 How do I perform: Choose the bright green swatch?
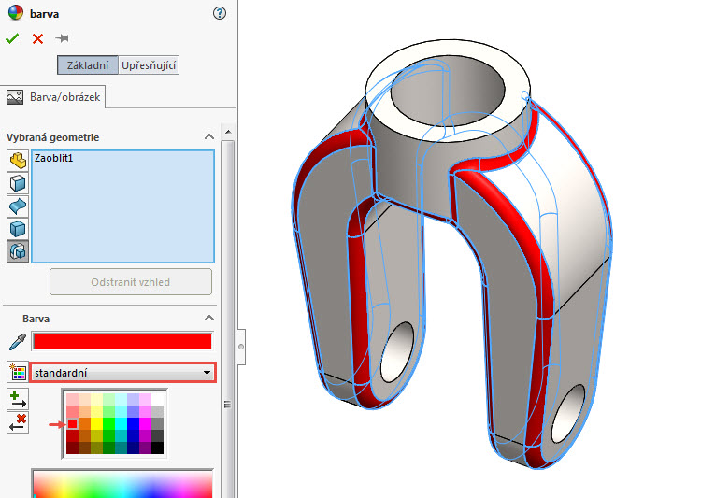tap(108, 424)
